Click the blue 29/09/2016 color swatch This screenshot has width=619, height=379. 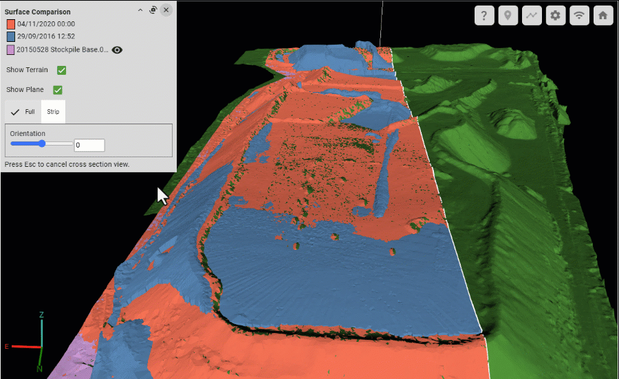point(10,36)
